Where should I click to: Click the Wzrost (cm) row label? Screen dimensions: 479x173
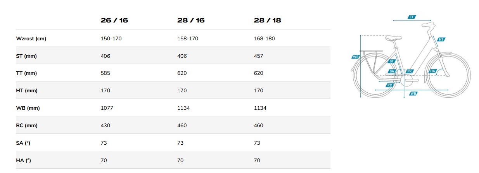(x=31, y=39)
